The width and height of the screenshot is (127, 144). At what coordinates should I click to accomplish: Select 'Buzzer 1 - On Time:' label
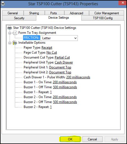pyautogui.click(x=38, y=82)
